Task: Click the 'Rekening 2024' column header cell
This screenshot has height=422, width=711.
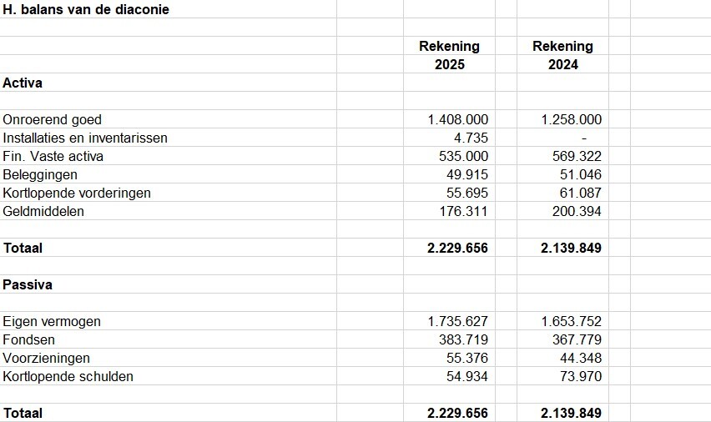Action: click(562, 55)
